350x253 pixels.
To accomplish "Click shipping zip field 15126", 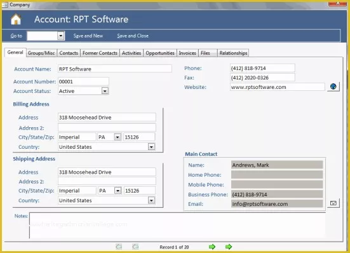I will (140, 191).
